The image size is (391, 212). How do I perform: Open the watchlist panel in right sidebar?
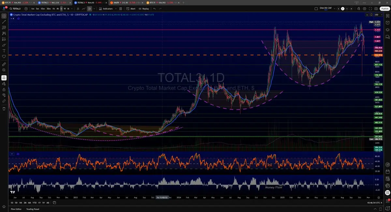coord(387,16)
